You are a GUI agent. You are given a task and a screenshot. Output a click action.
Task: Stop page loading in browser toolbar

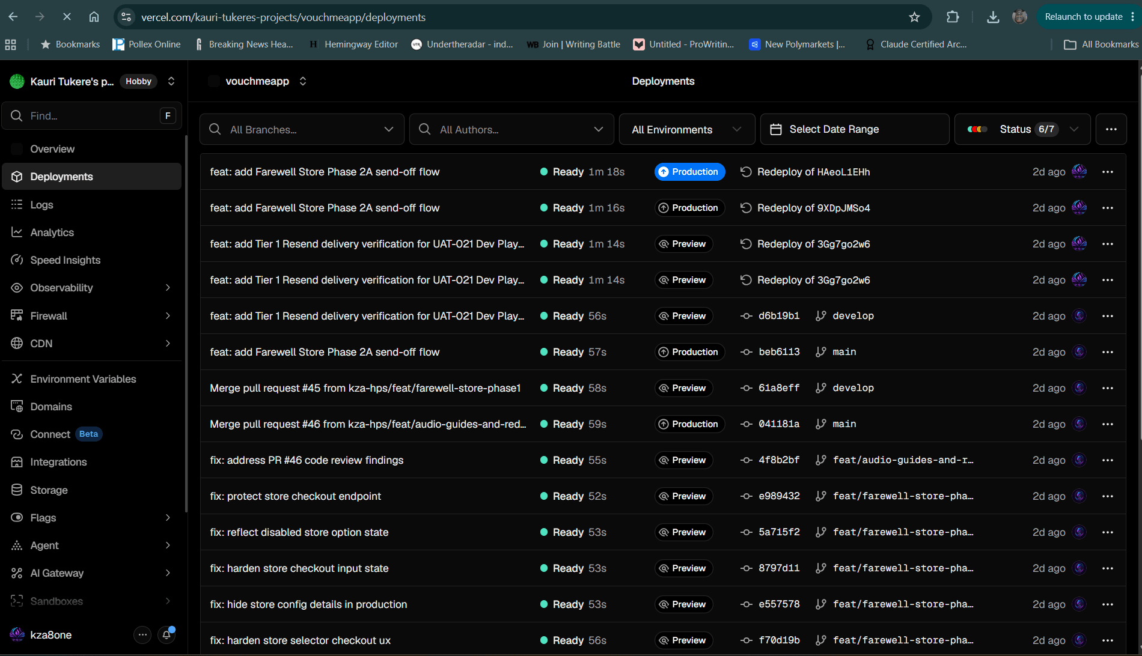point(67,17)
